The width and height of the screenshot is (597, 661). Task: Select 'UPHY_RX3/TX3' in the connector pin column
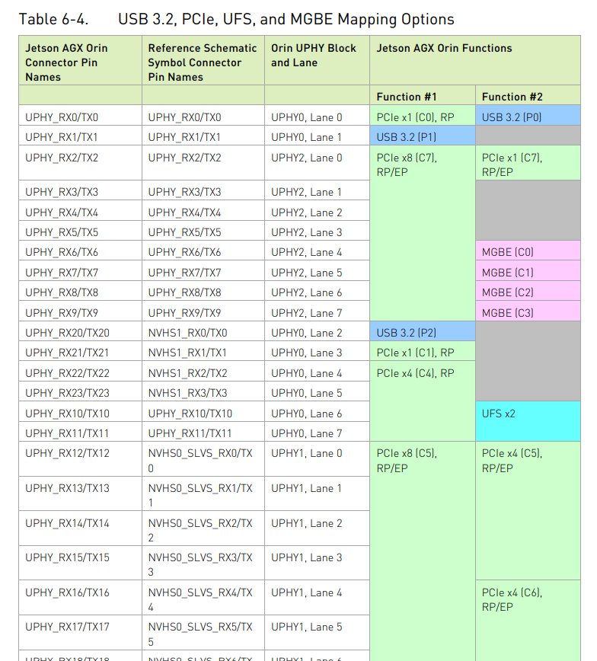coord(80,190)
